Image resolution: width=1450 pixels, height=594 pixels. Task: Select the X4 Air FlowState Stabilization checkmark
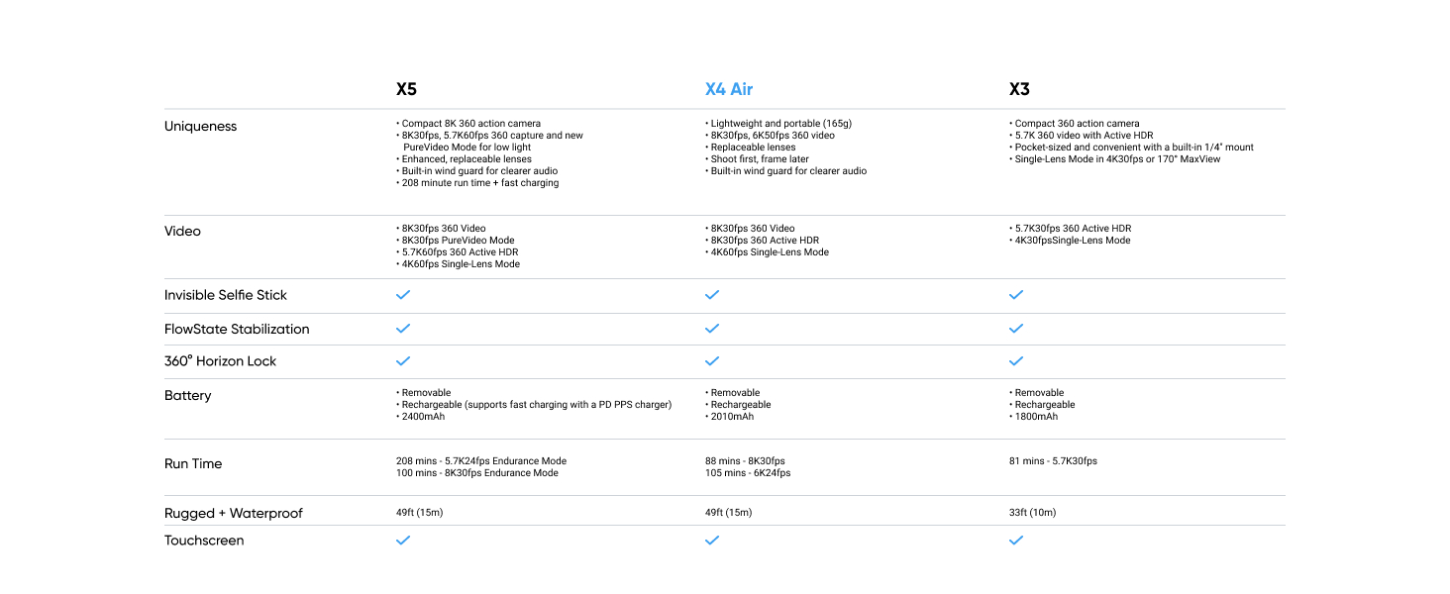712,329
